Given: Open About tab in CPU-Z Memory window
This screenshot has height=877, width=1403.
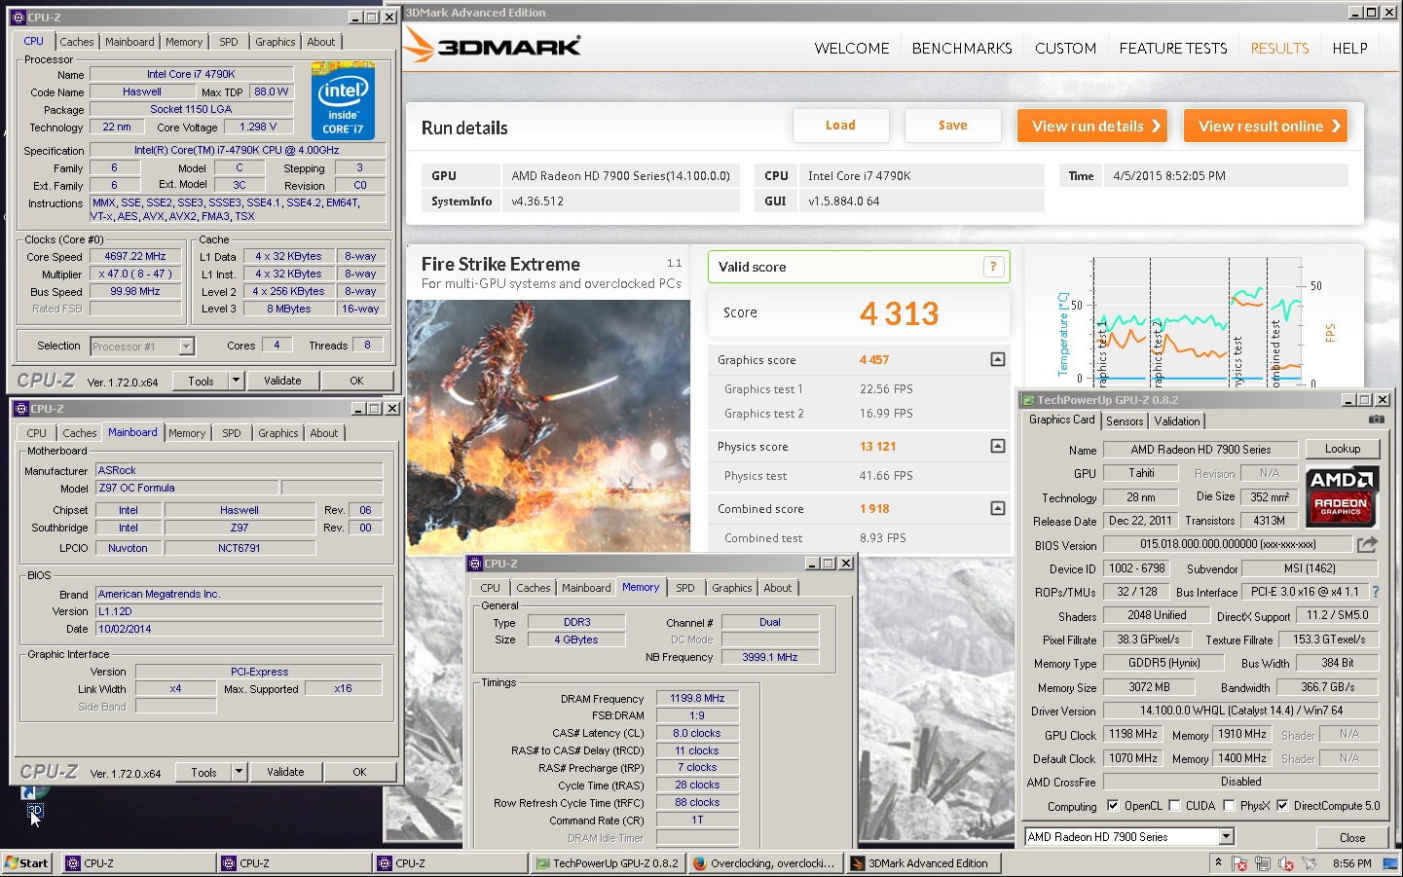Looking at the screenshot, I should coord(778,588).
